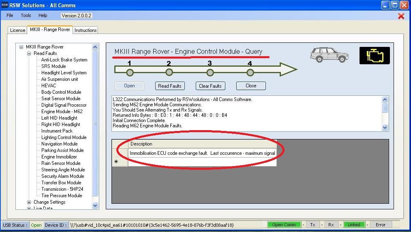Select Transmission - 5HP24 entry
This screenshot has height=232, width=411.
[x=62, y=189]
